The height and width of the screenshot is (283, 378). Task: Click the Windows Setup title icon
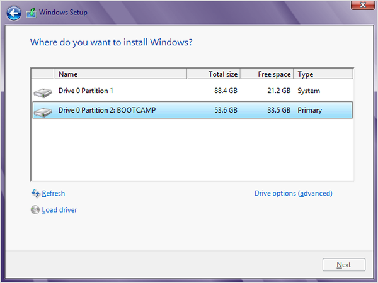point(31,13)
